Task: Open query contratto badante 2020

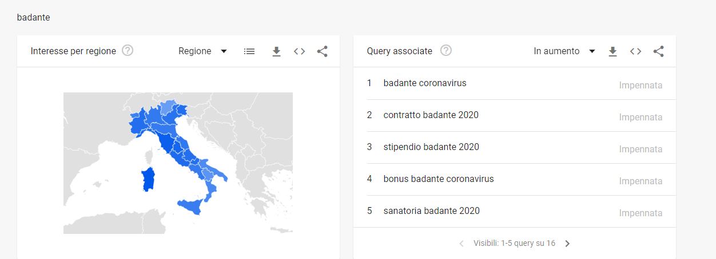Action: coord(514,115)
